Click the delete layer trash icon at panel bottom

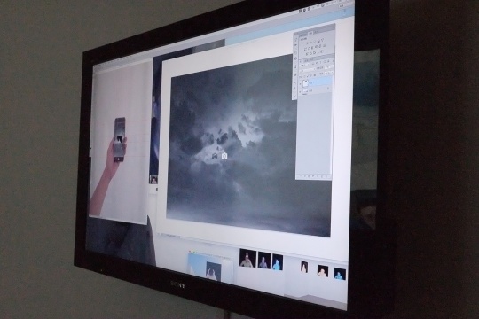point(326,176)
